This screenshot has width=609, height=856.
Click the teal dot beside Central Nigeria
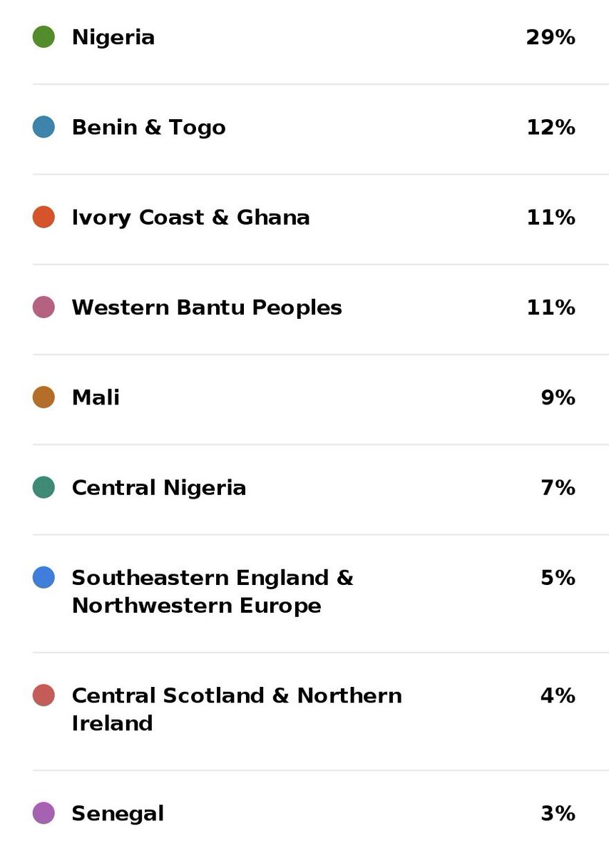click(x=43, y=487)
